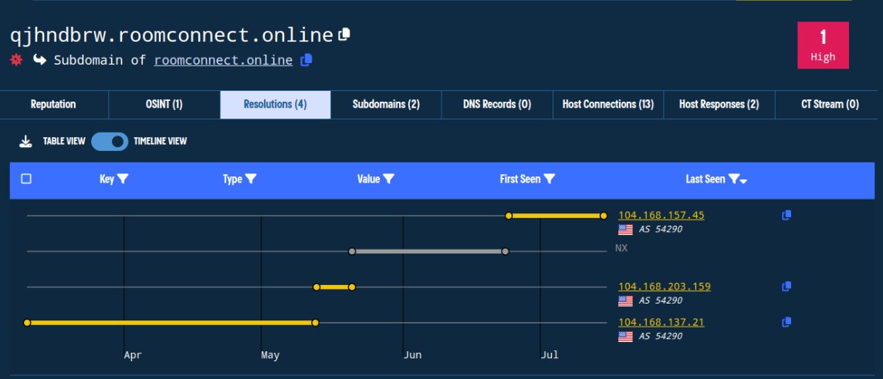This screenshot has height=379, width=883.
Task: Copy IP 104.168.203.159
Action: point(787,287)
